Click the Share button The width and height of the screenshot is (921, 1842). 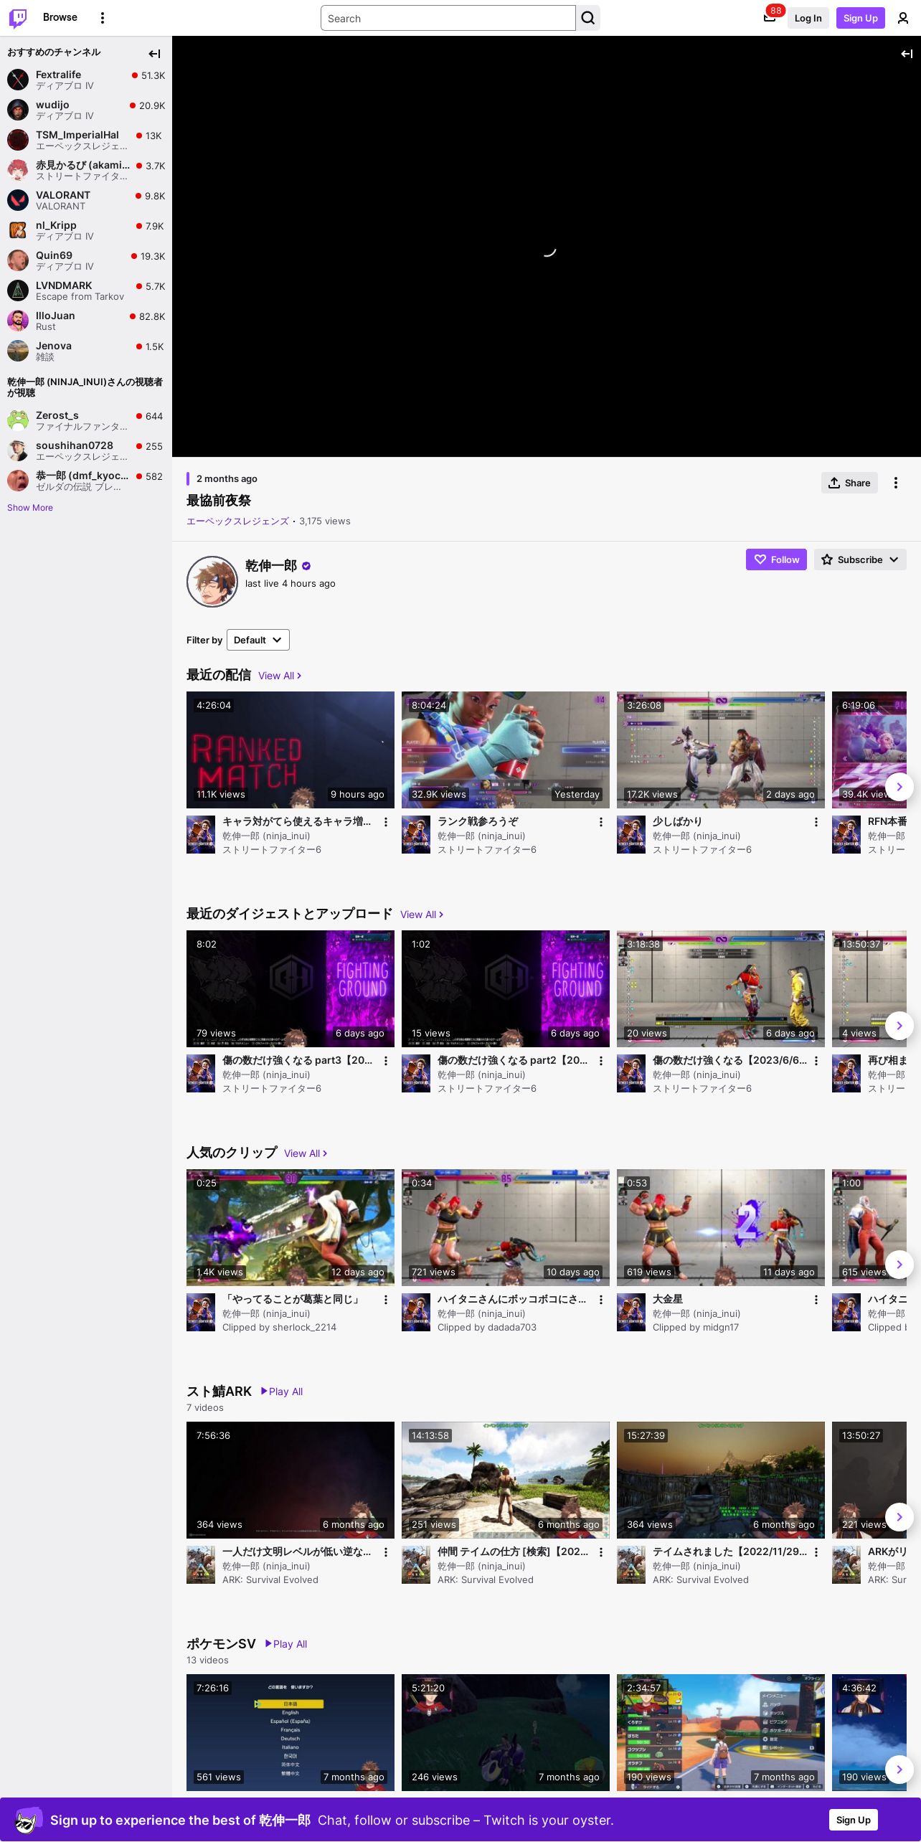coord(849,483)
